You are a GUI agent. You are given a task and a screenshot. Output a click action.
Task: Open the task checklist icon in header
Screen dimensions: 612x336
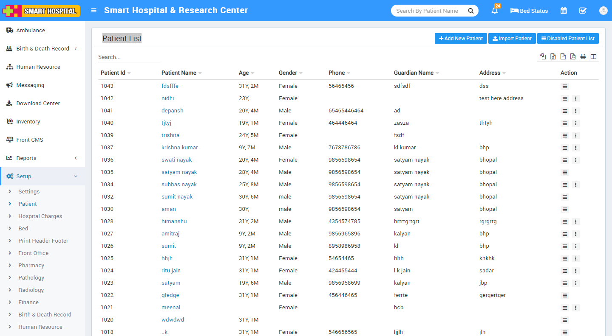[583, 11]
